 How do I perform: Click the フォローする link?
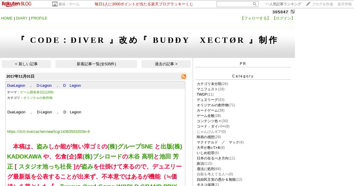[x=256, y=18]
